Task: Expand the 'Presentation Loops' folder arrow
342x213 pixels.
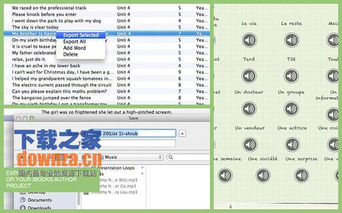Action: tap(142, 168)
